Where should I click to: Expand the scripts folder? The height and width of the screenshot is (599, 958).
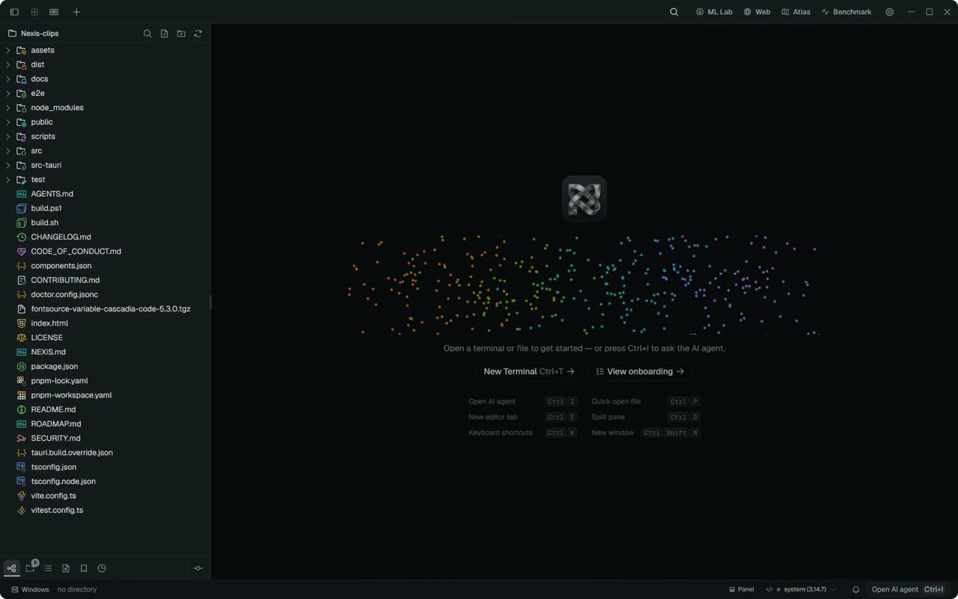click(105, 136)
